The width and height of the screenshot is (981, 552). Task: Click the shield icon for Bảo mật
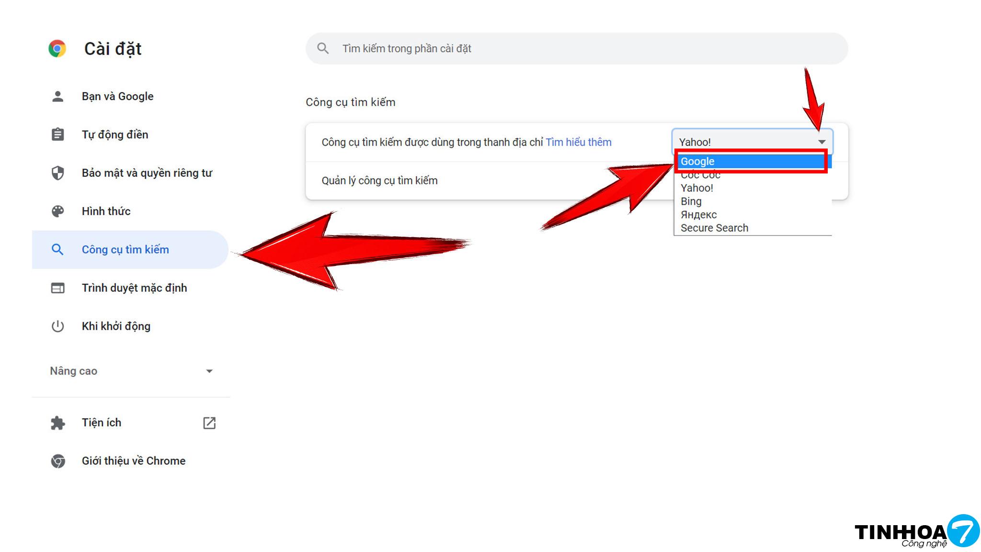57,172
